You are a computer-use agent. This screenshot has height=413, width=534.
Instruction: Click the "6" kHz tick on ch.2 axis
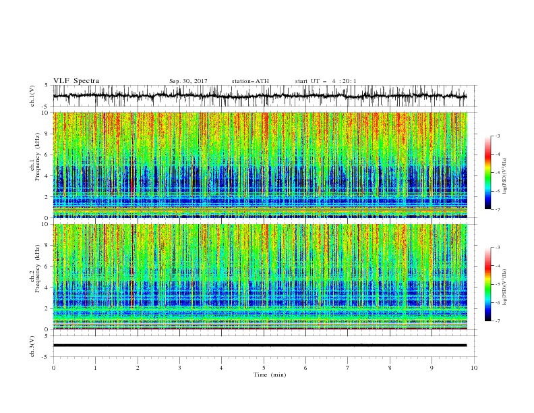47,266
